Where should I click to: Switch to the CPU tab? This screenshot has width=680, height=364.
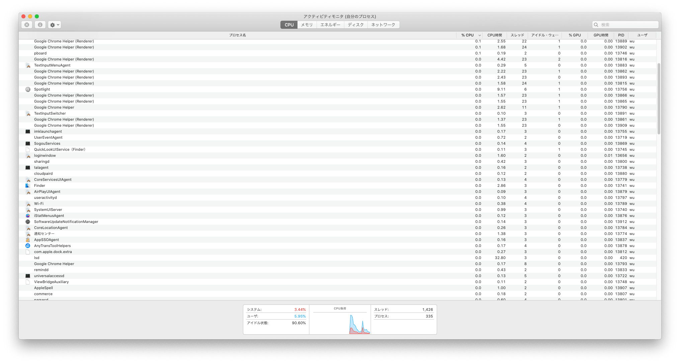(x=289, y=25)
